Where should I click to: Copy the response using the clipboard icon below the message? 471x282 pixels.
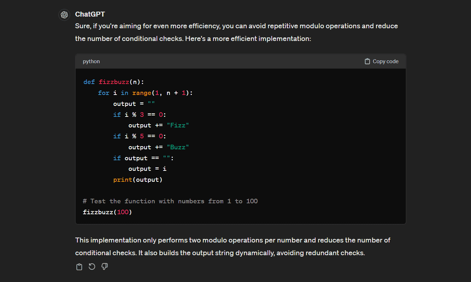(x=79, y=267)
